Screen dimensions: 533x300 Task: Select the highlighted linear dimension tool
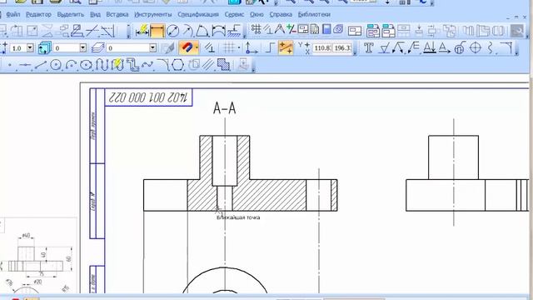(157, 31)
